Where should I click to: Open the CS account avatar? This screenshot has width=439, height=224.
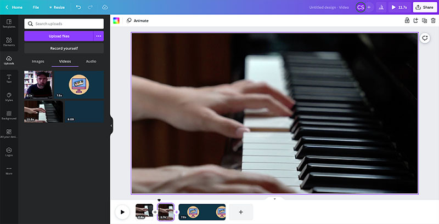361,7
